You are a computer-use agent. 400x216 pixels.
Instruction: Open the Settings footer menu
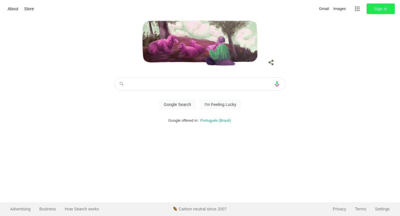tap(382, 209)
